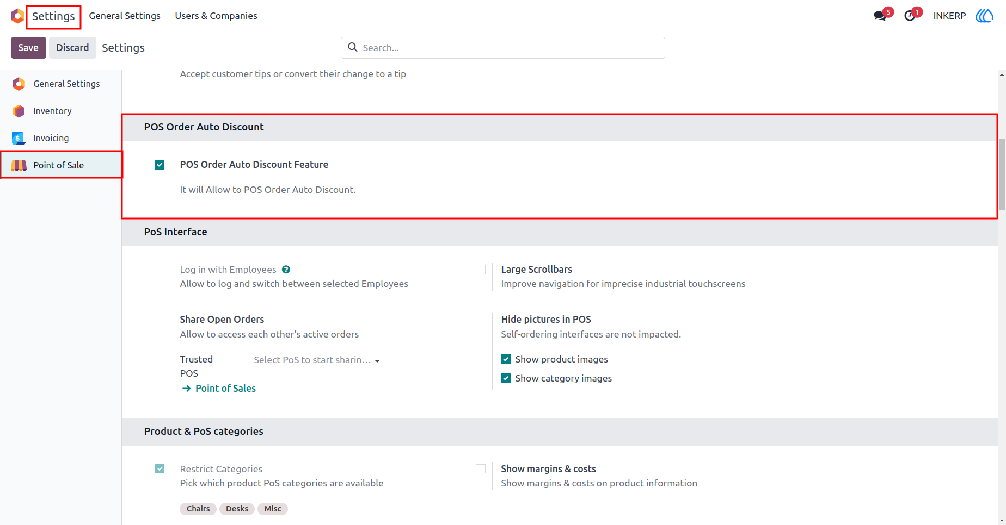
Task: Open the Users & Companies menu
Action: coord(216,16)
